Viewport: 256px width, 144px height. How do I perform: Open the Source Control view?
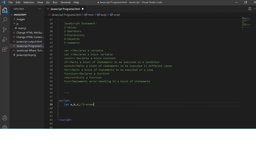[5, 30]
